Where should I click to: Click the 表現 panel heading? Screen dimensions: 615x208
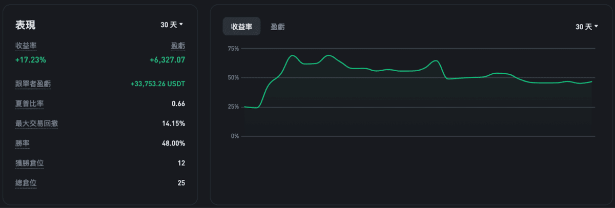click(x=26, y=25)
